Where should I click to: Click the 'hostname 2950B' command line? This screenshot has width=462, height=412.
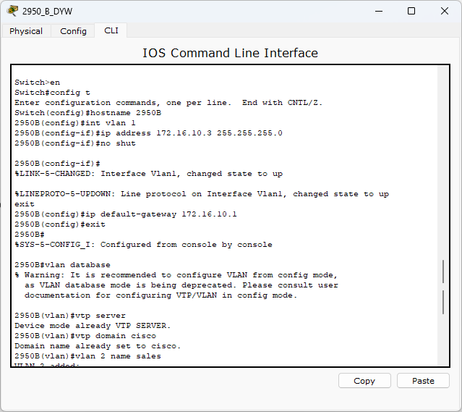(x=87, y=113)
